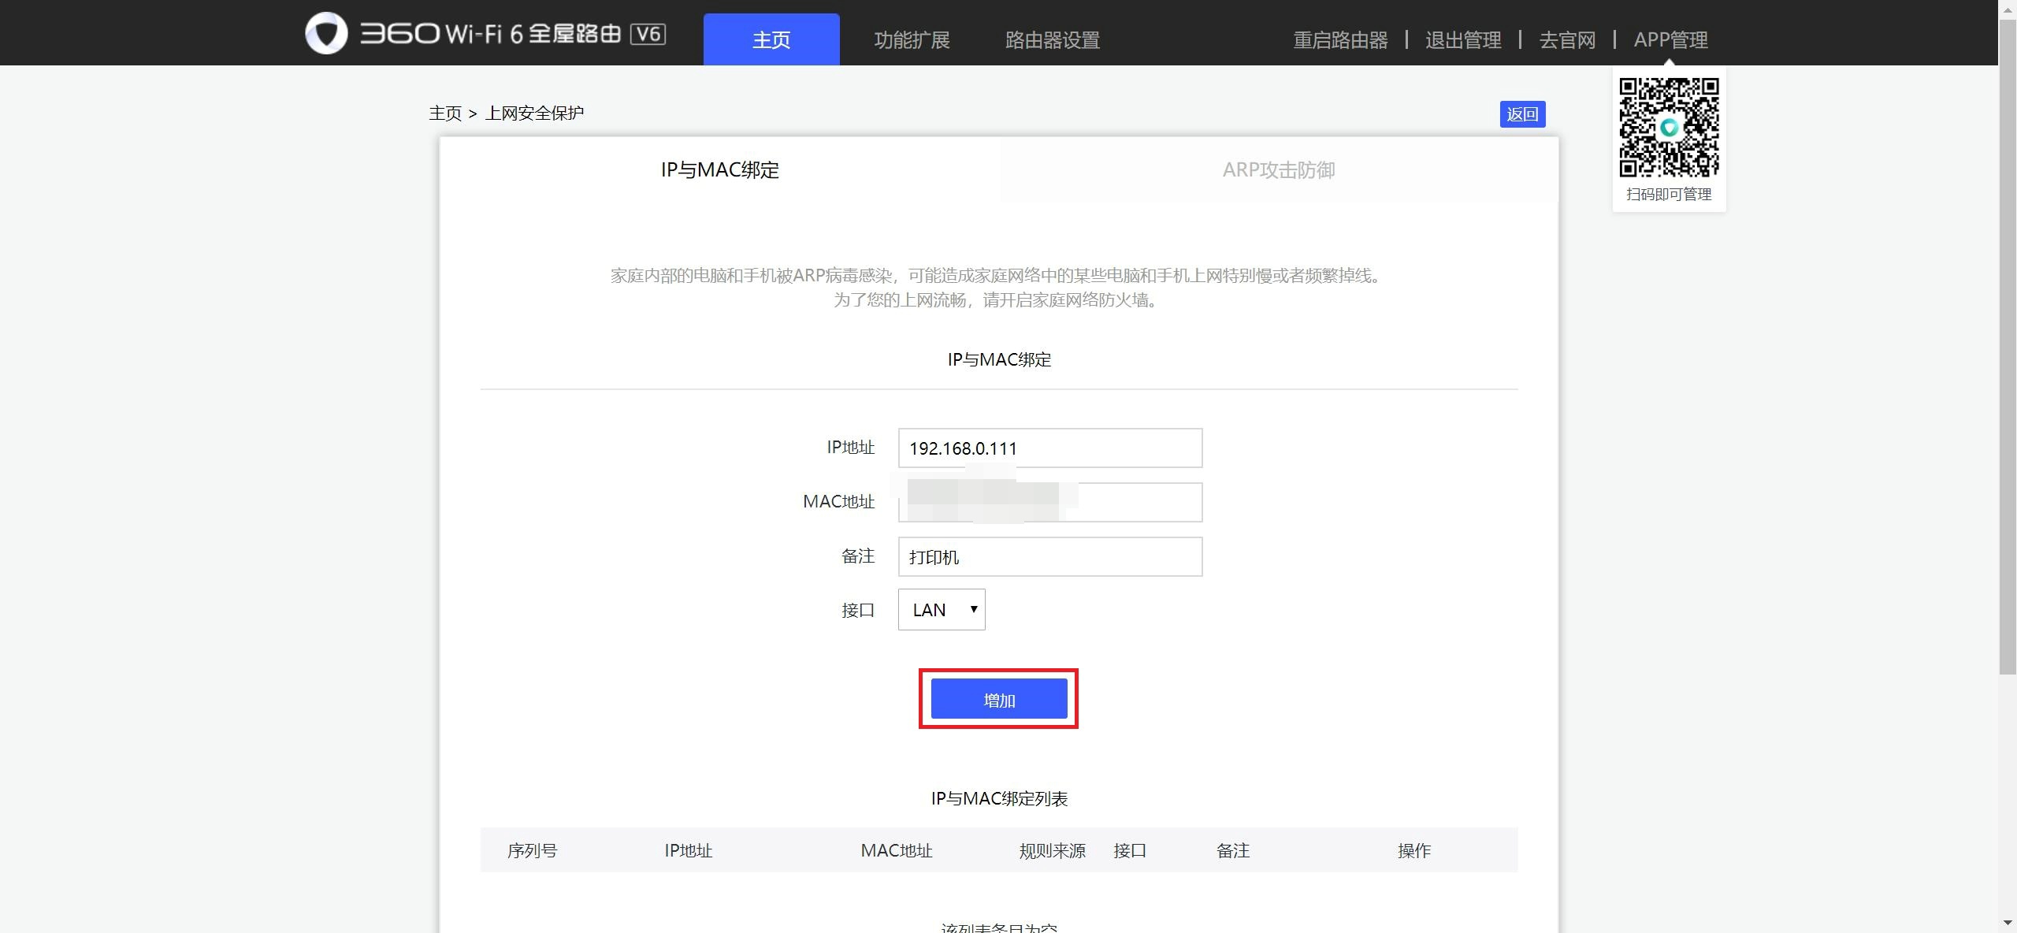Viewport: 2017px width, 933px height.
Task: Click the V6 model badge
Action: 648,34
